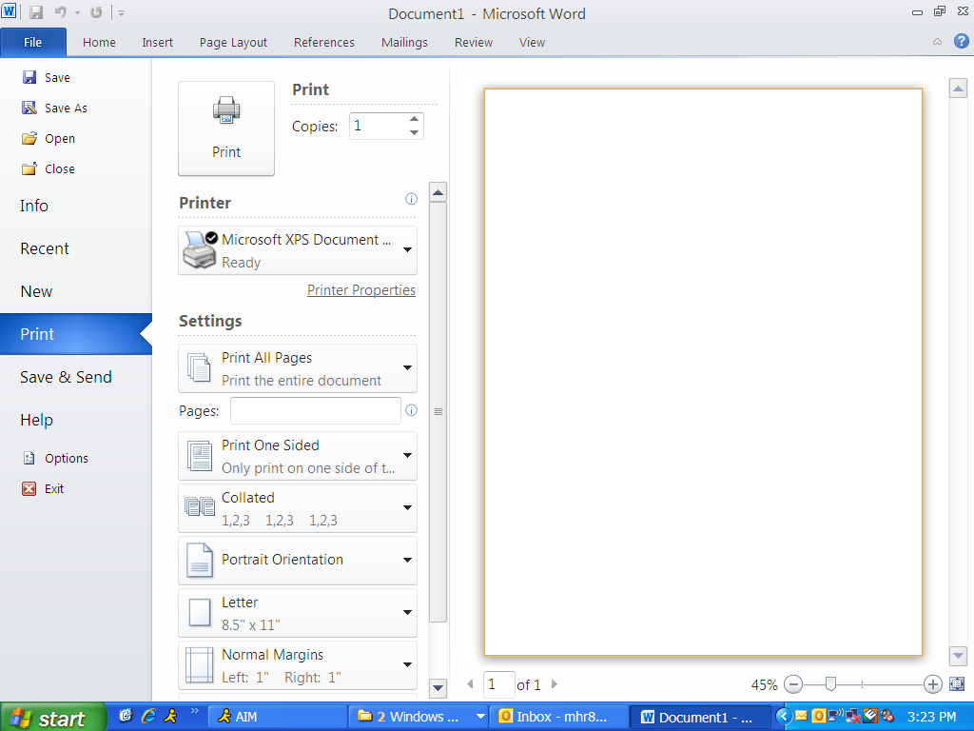This screenshot has width=974, height=731.
Task: Go to the previous page in print preview
Action: pos(470,684)
